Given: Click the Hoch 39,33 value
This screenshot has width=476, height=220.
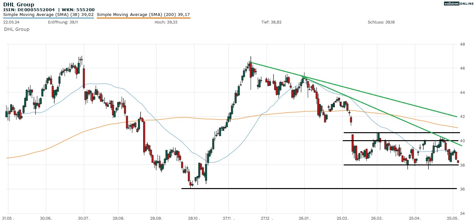Looking at the screenshot, I should [x=165, y=22].
